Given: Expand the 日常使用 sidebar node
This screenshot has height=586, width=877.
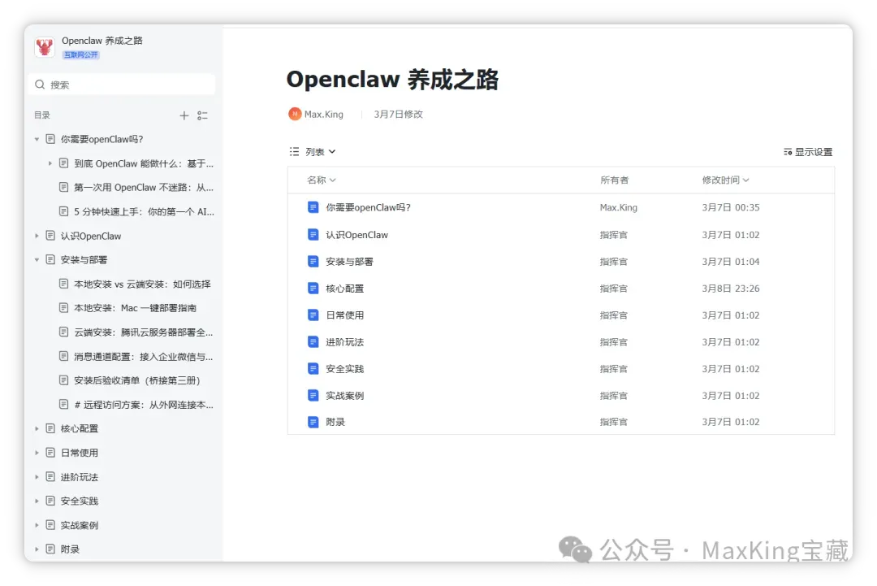Looking at the screenshot, I should [x=37, y=453].
